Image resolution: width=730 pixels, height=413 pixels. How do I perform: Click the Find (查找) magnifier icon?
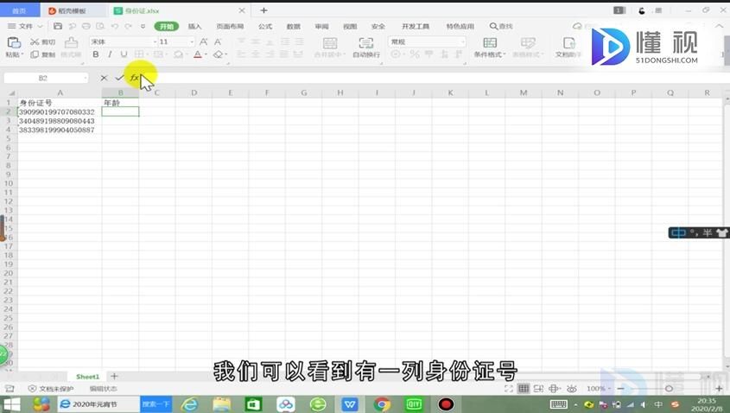click(493, 26)
